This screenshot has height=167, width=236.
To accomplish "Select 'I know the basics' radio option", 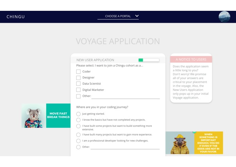I will (78, 120).
